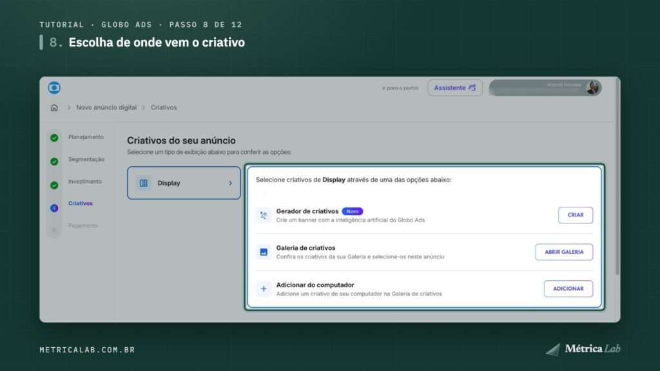Click the ADICIONAR button
The height and width of the screenshot is (371, 660).
click(x=568, y=289)
